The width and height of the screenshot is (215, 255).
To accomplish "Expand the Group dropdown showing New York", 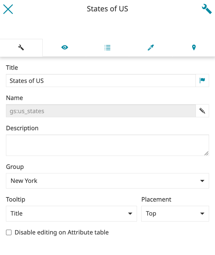I will point(107,181).
